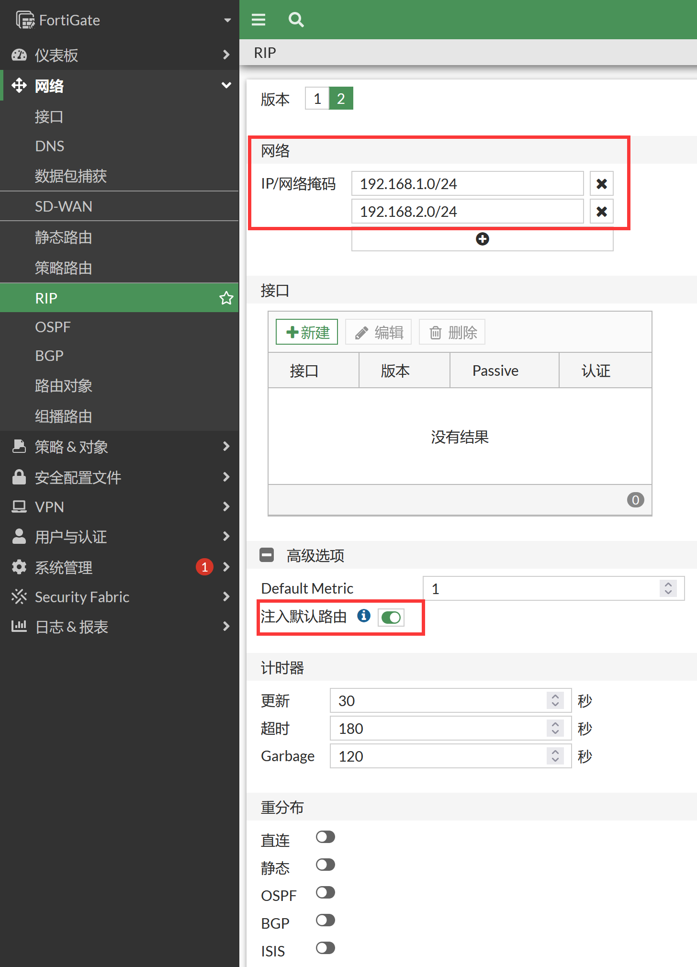Image resolution: width=697 pixels, height=967 pixels.
Task: Disable the 注入默认路由 toggle
Action: [x=391, y=618]
